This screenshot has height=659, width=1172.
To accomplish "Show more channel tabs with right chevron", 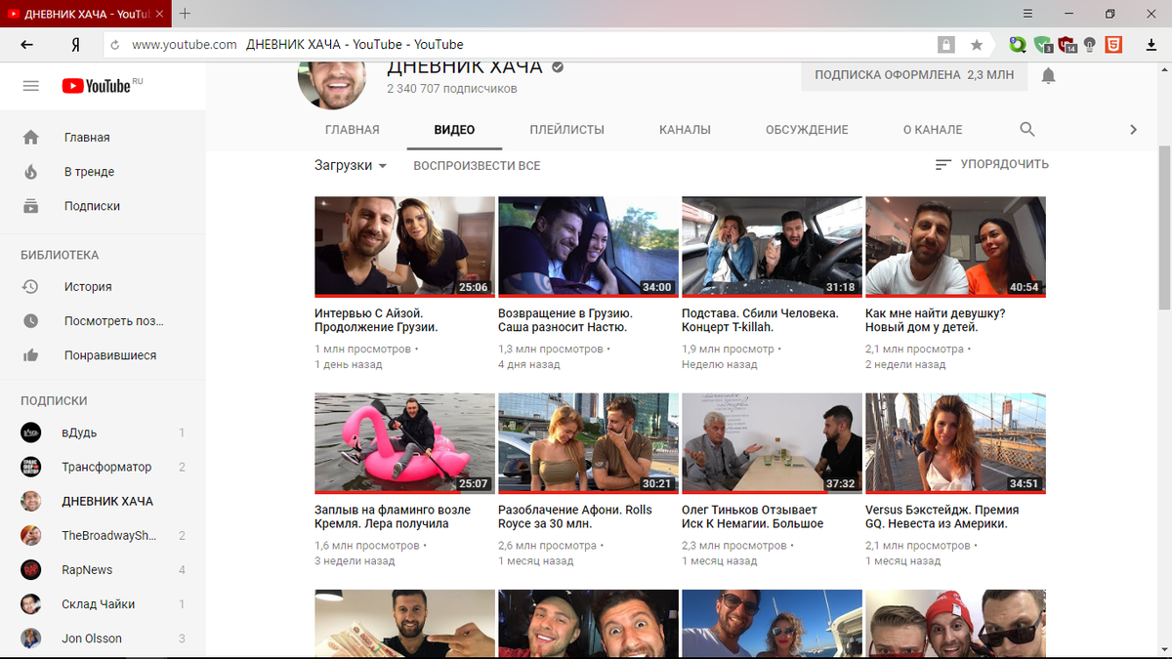I will (x=1133, y=129).
